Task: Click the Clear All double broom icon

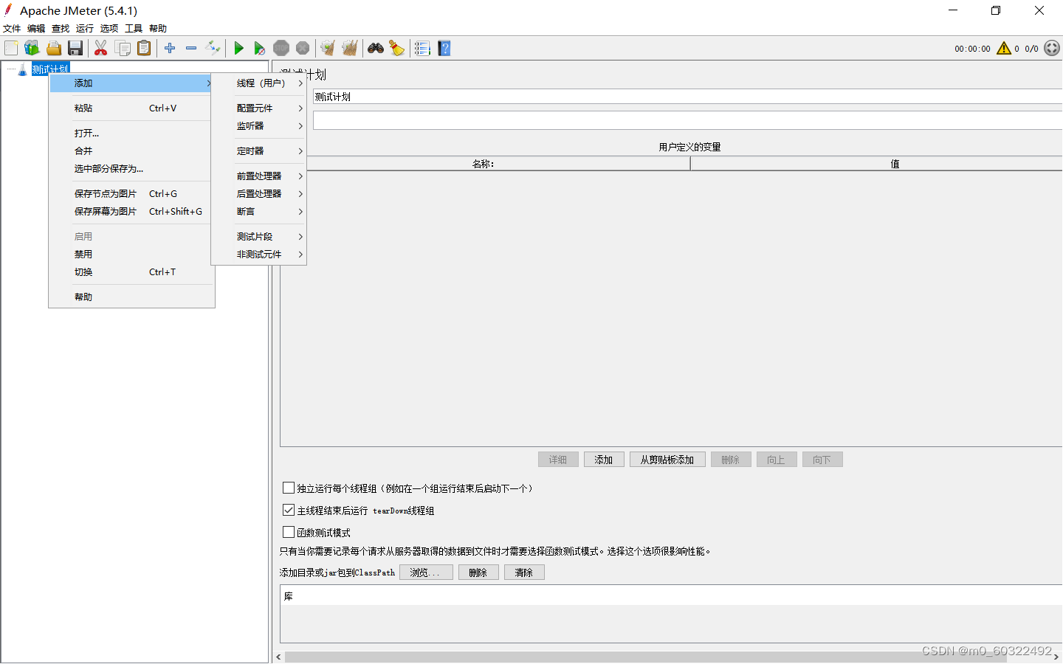Action: (350, 48)
